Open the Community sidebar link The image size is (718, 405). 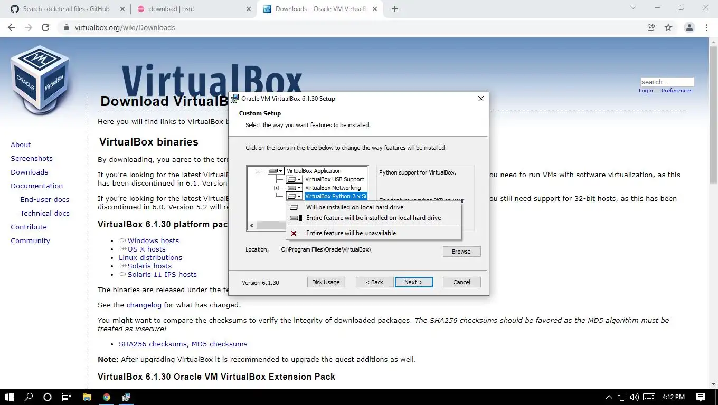(x=30, y=240)
